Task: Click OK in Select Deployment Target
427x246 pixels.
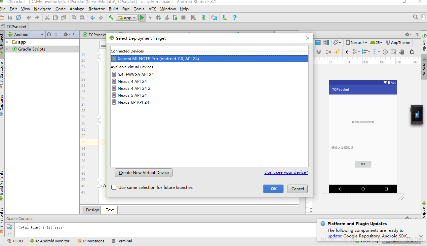Action: coord(273,189)
